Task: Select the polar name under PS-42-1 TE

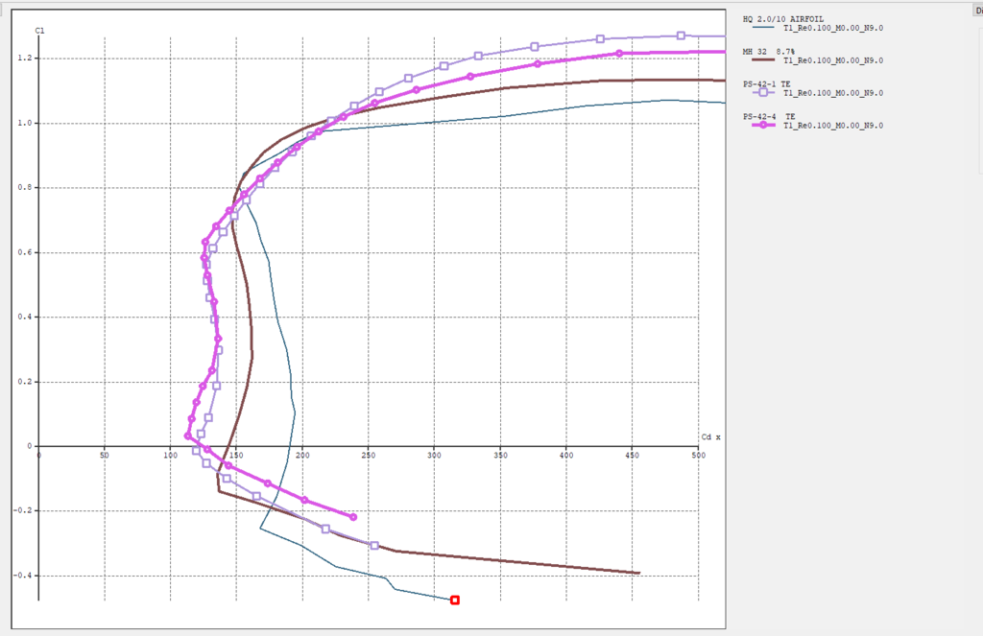Action: pos(832,93)
